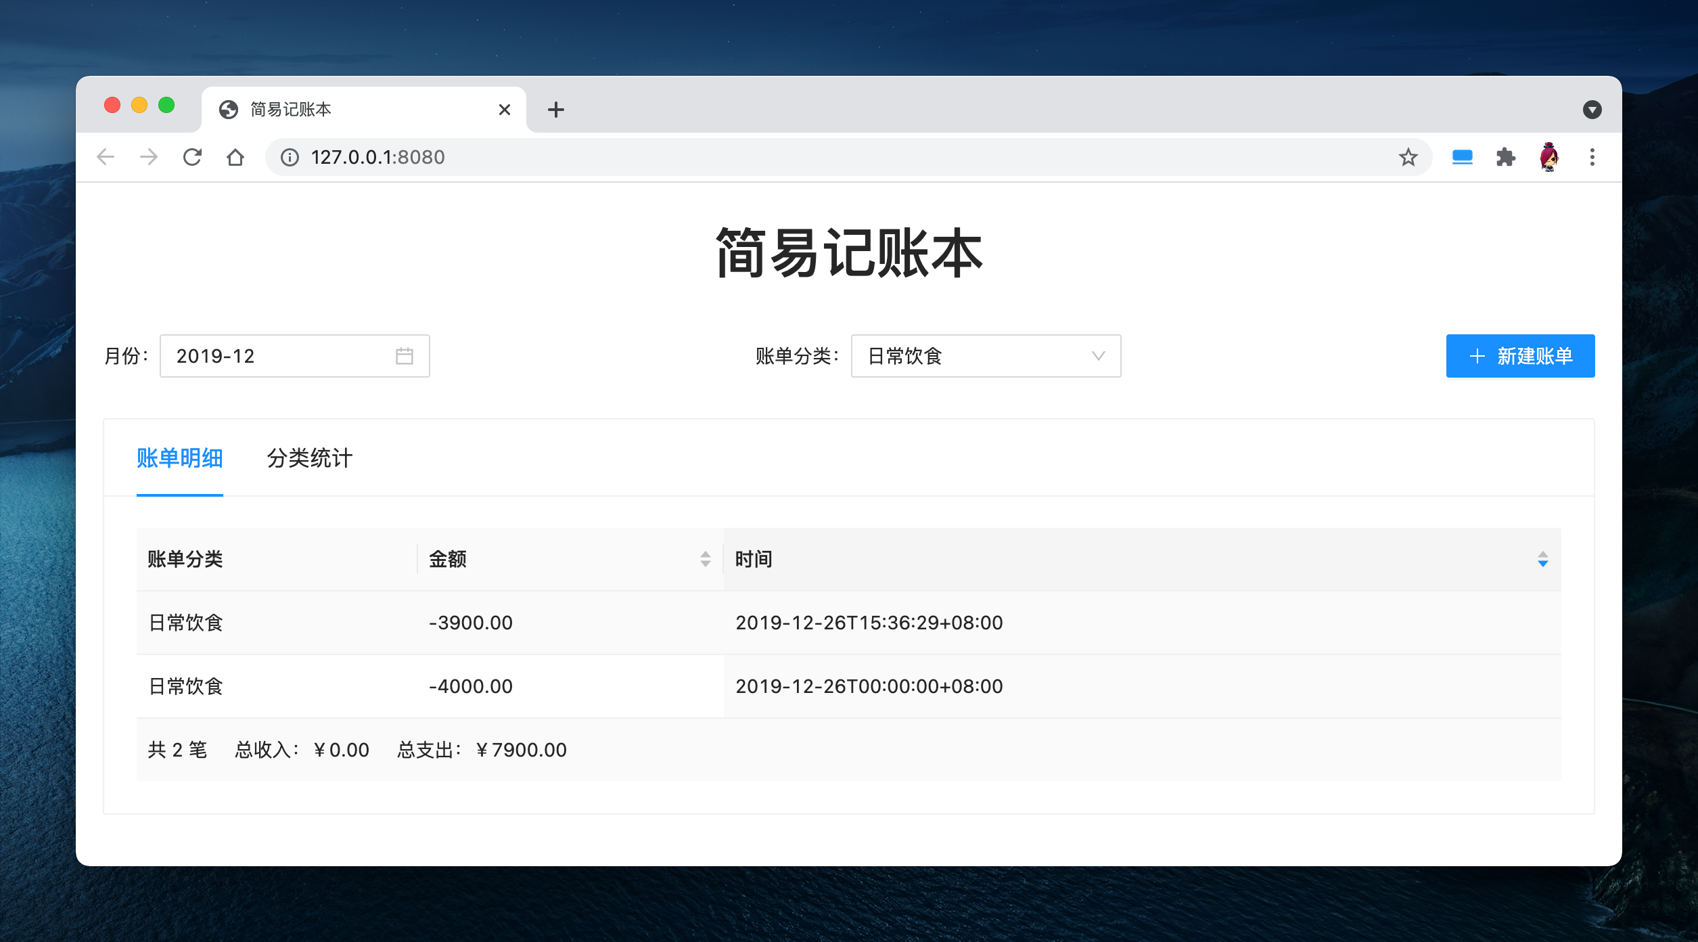
Task: Select the 账单明细 tab
Action: pos(179,458)
